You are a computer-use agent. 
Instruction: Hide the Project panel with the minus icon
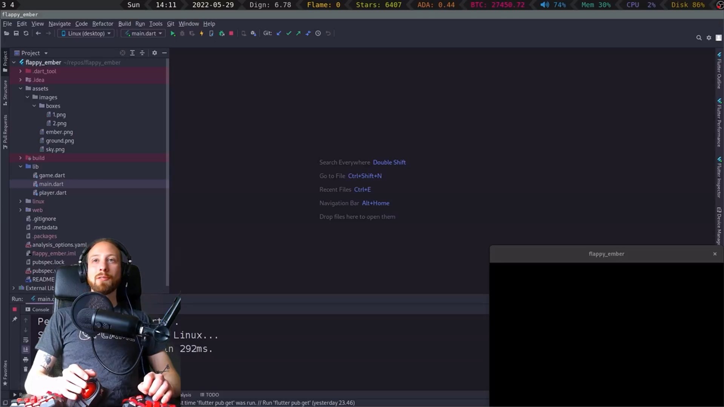point(164,53)
